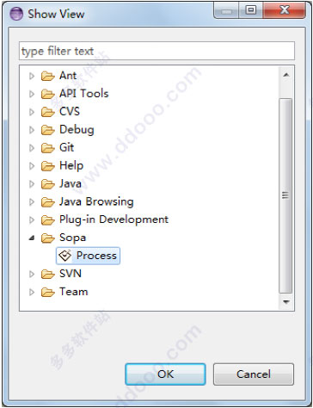Expand the Ant category

[32, 76]
